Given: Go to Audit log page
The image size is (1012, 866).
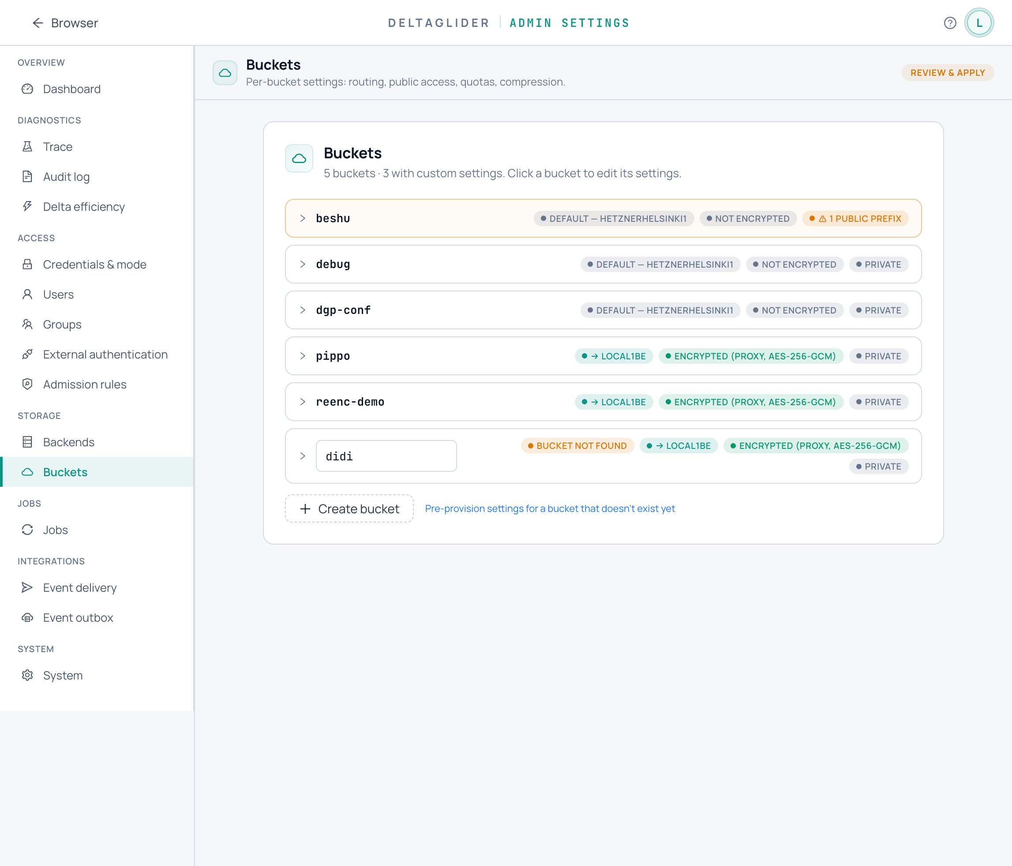Looking at the screenshot, I should (97, 177).
